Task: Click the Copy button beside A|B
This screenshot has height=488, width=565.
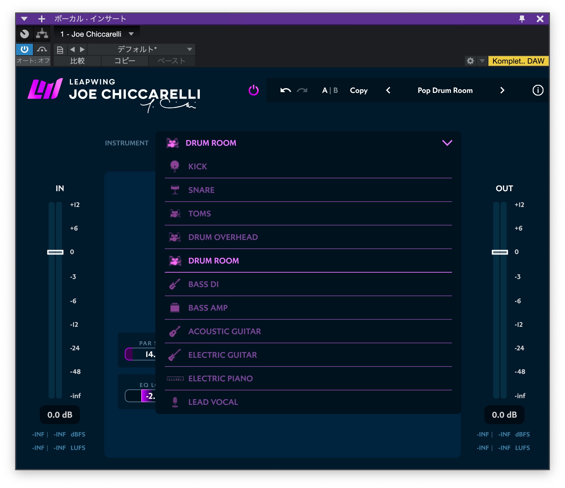Action: point(359,90)
